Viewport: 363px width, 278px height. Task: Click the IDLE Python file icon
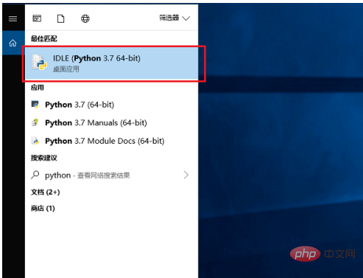pyautogui.click(x=39, y=62)
